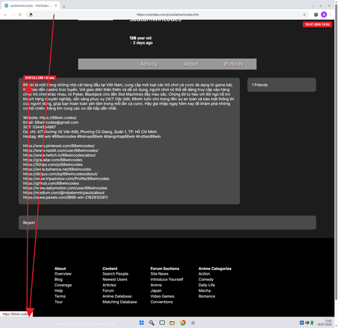This screenshot has height=328, width=338.
Task: Open the pinterest.com/68wincodes link
Action: [x=59, y=146]
